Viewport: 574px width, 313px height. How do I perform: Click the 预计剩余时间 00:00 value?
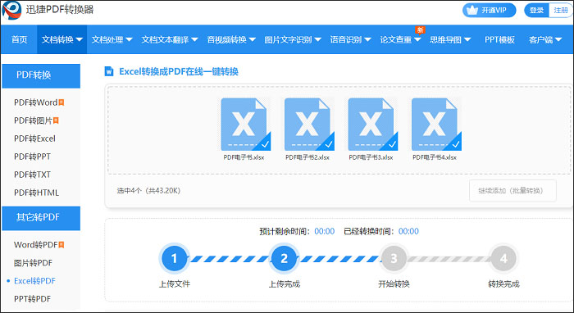[x=325, y=231]
